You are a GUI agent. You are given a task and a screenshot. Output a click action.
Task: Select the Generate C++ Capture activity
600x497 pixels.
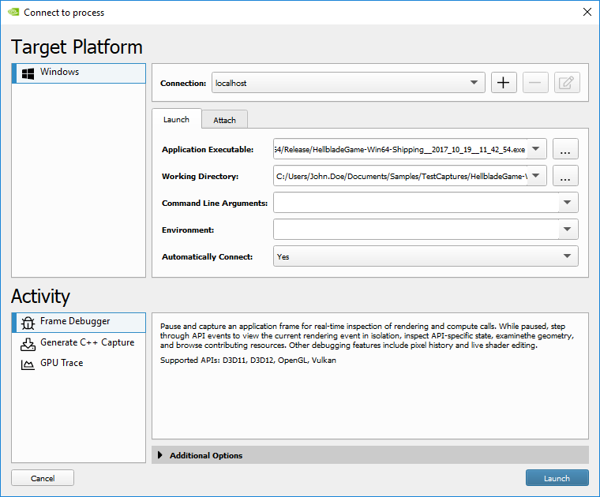click(78, 343)
